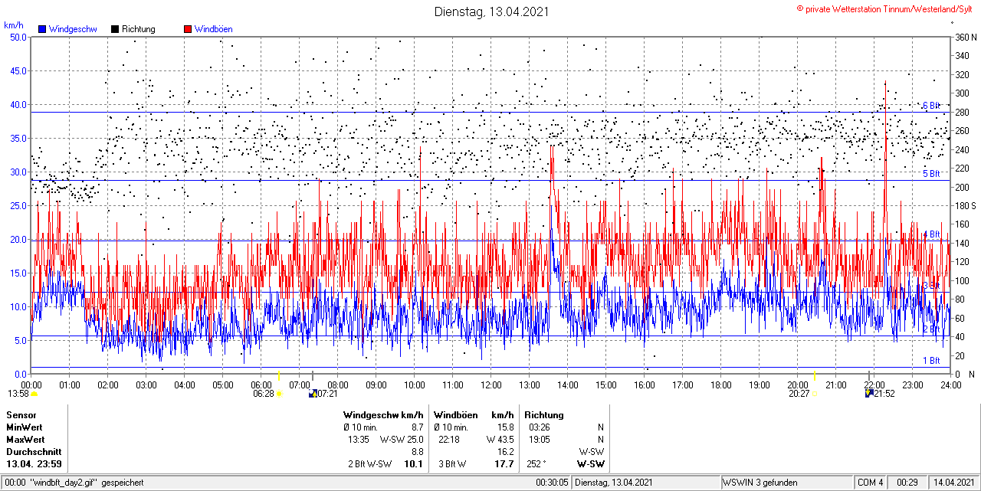Click the 00:30:05 status bar timer

[552, 483]
